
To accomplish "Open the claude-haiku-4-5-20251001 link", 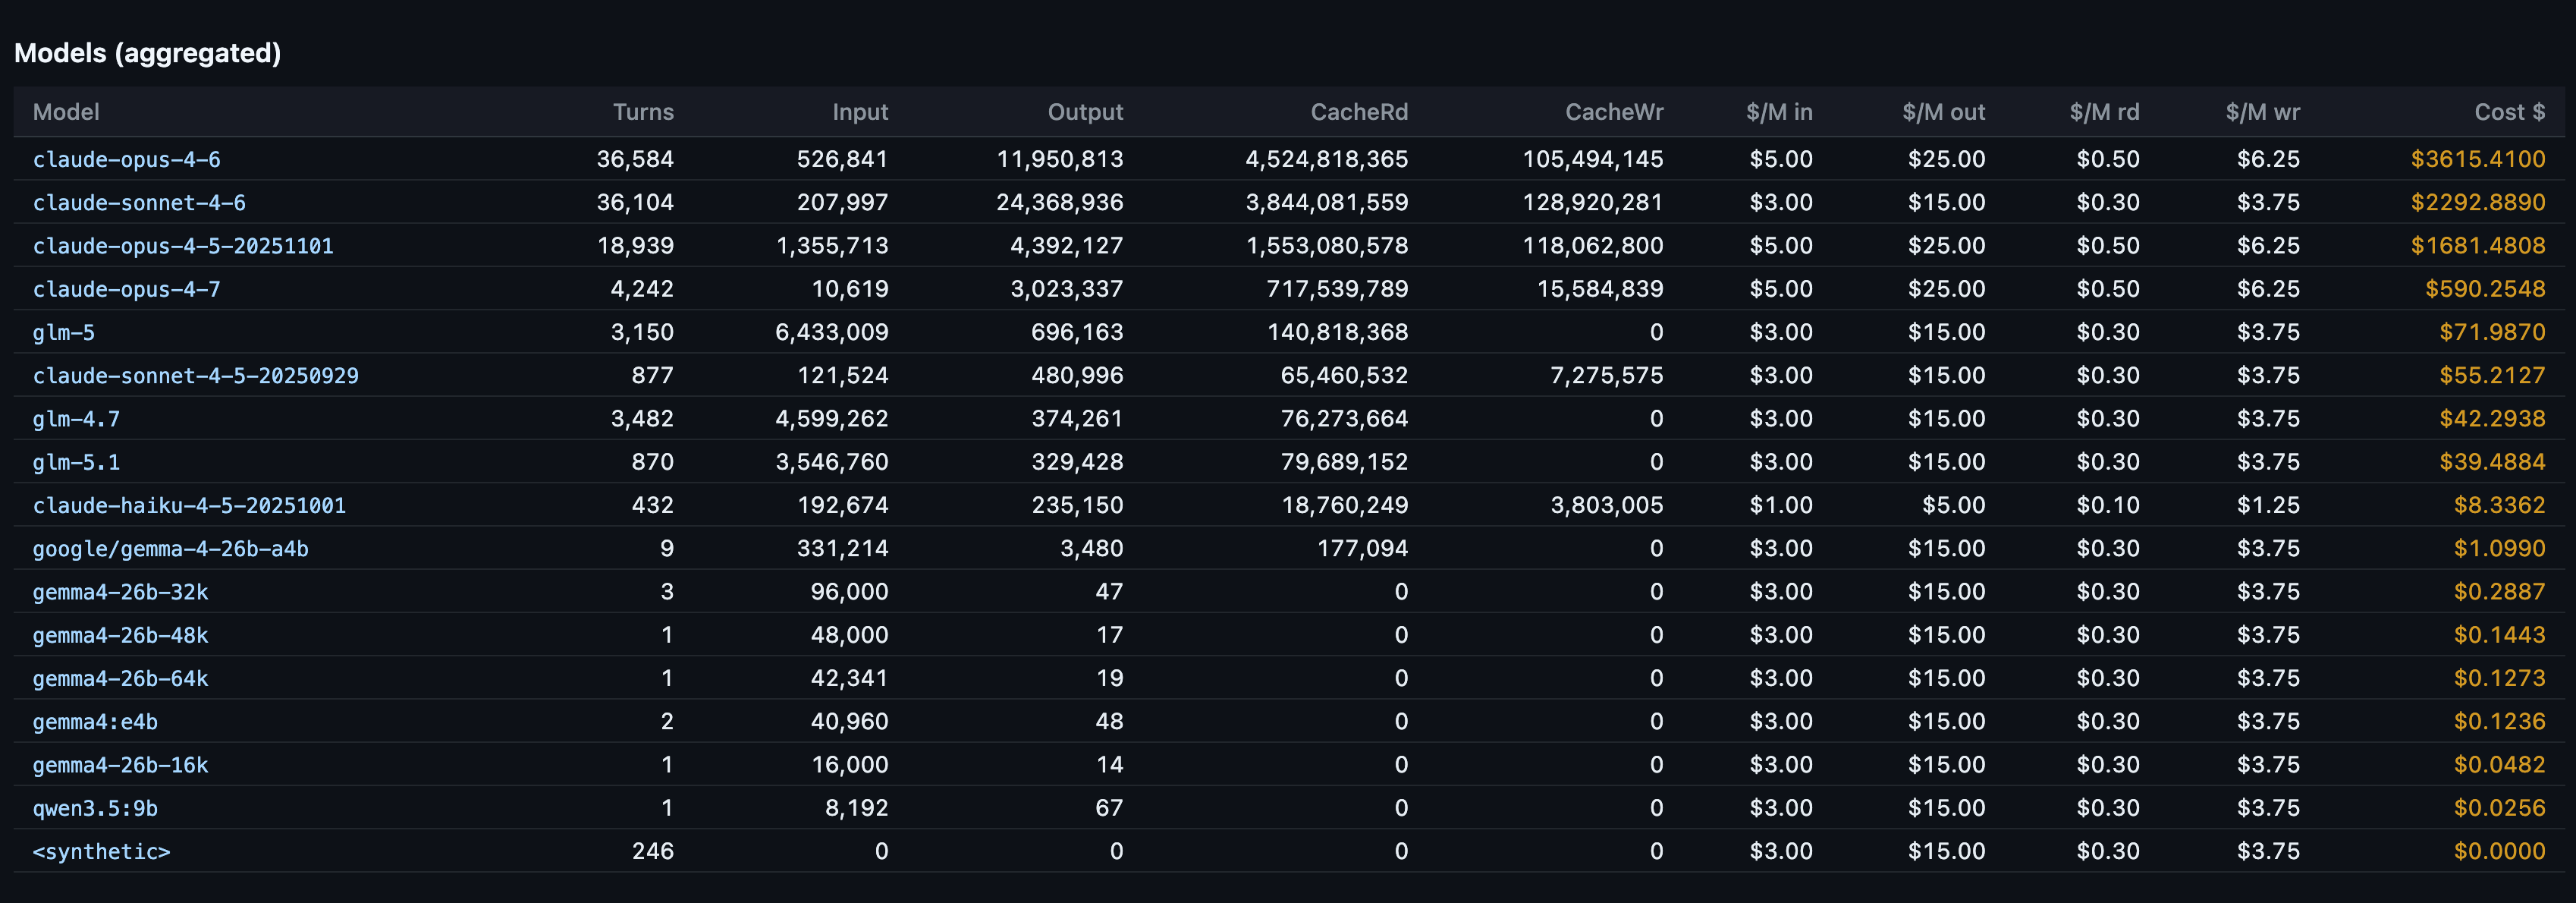I will coord(189,506).
